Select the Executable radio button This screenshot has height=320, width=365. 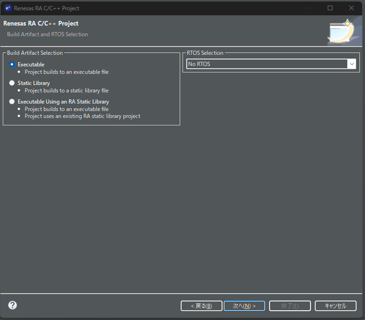[12, 64]
